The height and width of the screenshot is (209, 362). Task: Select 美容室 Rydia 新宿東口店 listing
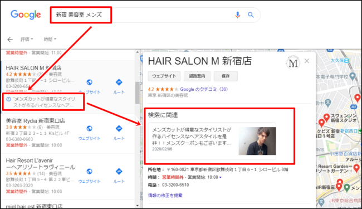(x=35, y=120)
